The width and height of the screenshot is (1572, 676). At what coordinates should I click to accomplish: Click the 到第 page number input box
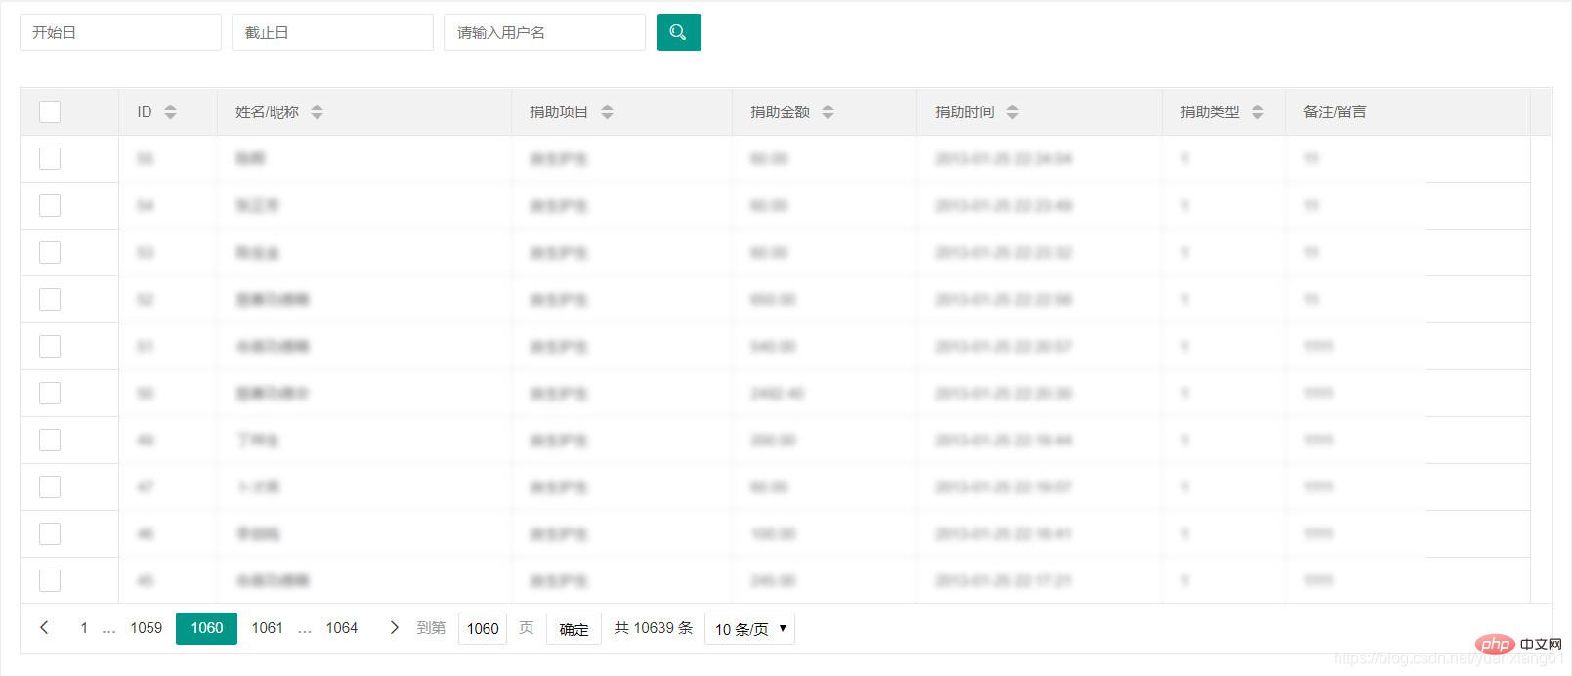coord(483,629)
